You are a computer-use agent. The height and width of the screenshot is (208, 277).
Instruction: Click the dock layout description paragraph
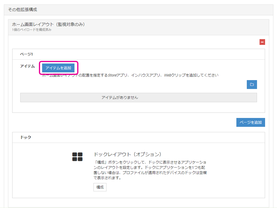(x=150, y=170)
